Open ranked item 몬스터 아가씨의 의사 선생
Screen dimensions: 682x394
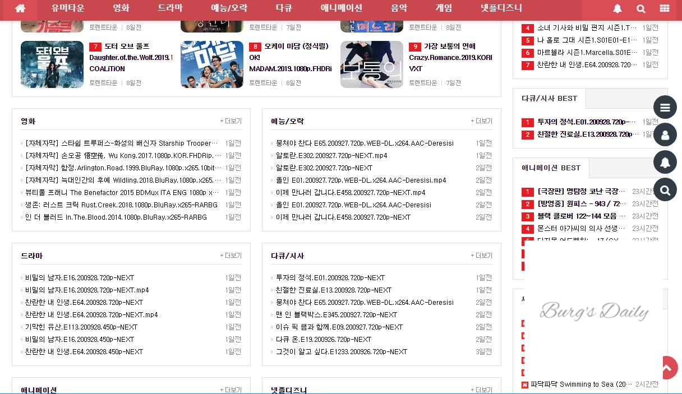pos(582,229)
